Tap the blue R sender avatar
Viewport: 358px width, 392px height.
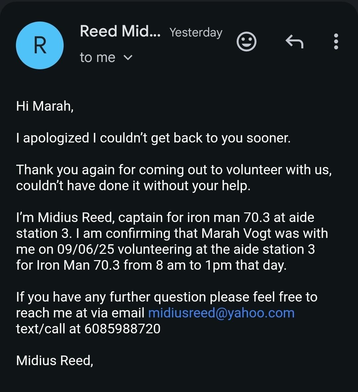[40, 45]
